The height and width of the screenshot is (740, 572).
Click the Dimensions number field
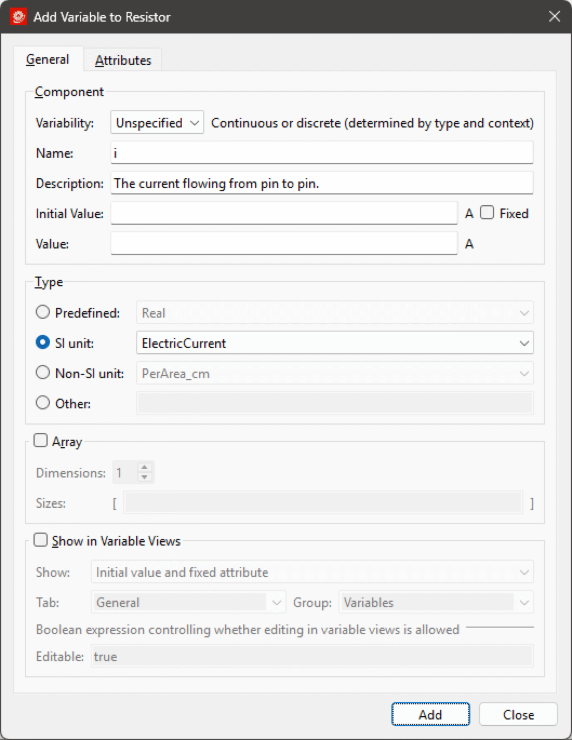click(125, 473)
